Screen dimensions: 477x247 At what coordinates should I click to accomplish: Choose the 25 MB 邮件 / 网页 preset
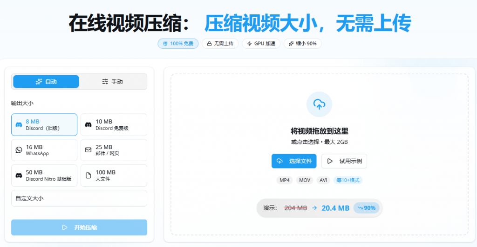(114, 150)
